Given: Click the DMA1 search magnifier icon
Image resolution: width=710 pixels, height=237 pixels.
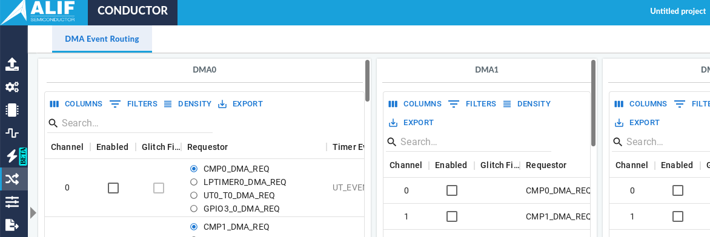Looking at the screenshot, I should coord(392,142).
